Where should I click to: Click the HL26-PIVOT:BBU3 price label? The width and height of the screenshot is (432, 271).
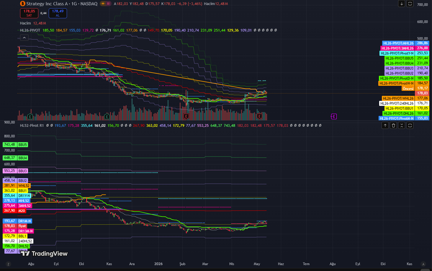coord(406,68)
